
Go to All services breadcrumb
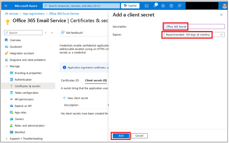pos(12,14)
